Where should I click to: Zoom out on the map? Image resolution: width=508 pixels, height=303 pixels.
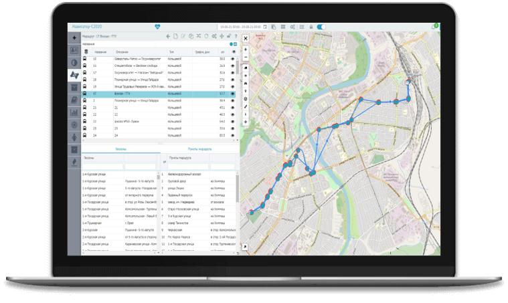[x=246, y=58]
